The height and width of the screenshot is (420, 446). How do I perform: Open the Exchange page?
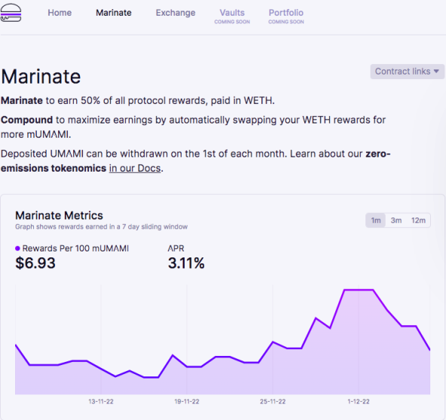point(176,13)
